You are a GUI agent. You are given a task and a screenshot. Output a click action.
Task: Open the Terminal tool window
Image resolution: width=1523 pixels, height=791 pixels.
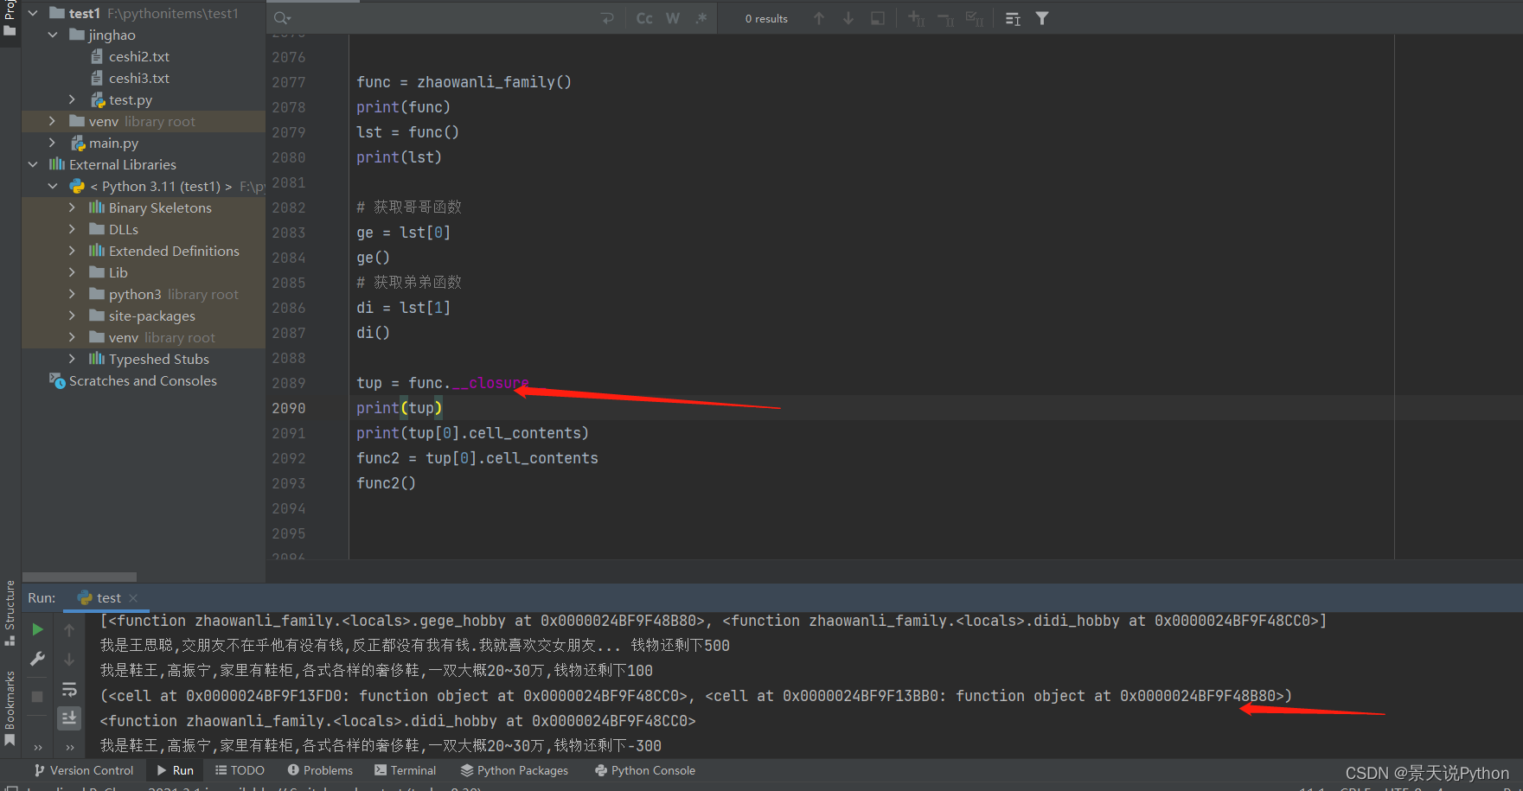tap(405, 770)
